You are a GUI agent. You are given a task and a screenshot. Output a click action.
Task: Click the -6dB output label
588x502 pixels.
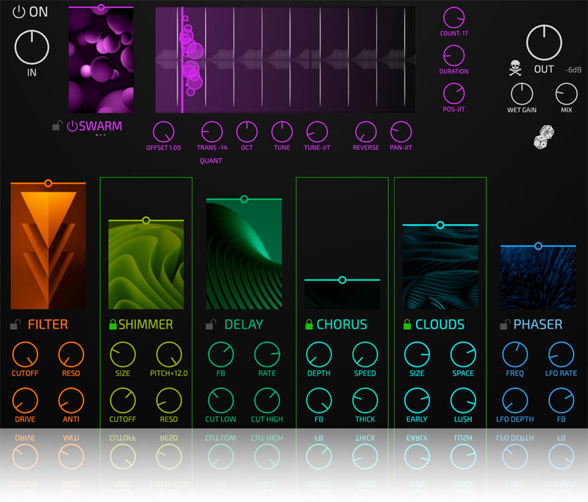coord(574,70)
